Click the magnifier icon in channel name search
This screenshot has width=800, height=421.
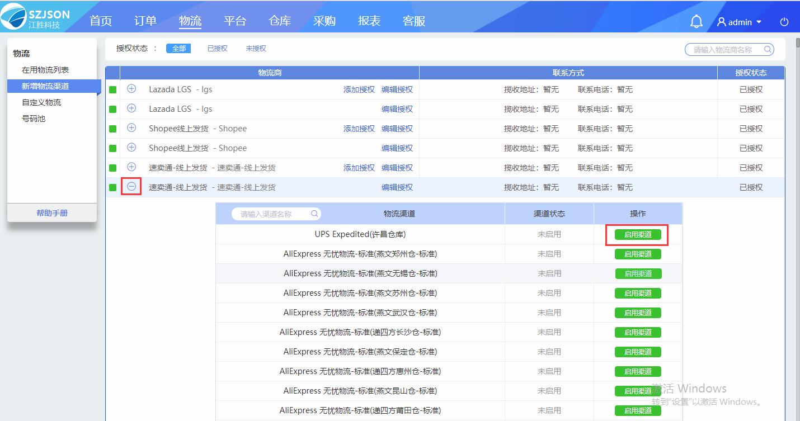pos(315,214)
